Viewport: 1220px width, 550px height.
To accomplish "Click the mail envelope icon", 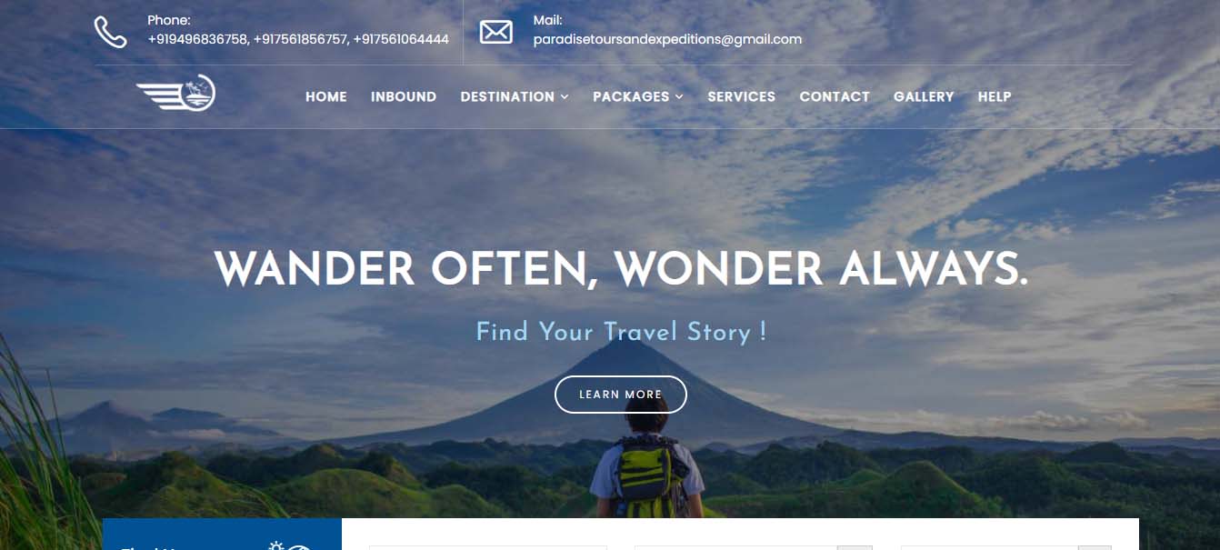I will 495,32.
